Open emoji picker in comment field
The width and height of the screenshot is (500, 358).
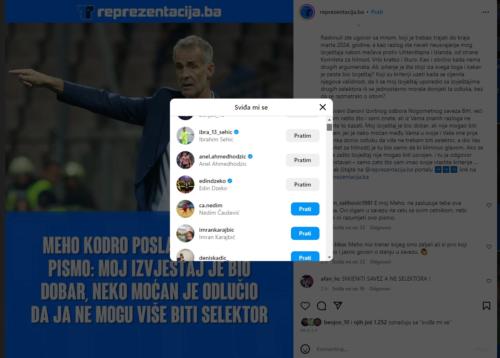coord(305,349)
